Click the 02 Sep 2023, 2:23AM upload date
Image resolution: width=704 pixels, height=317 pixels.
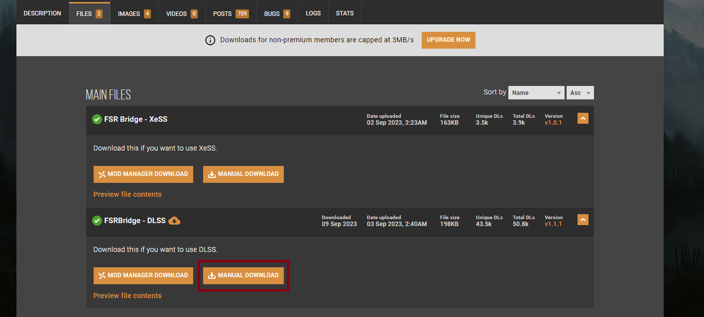[x=397, y=123]
